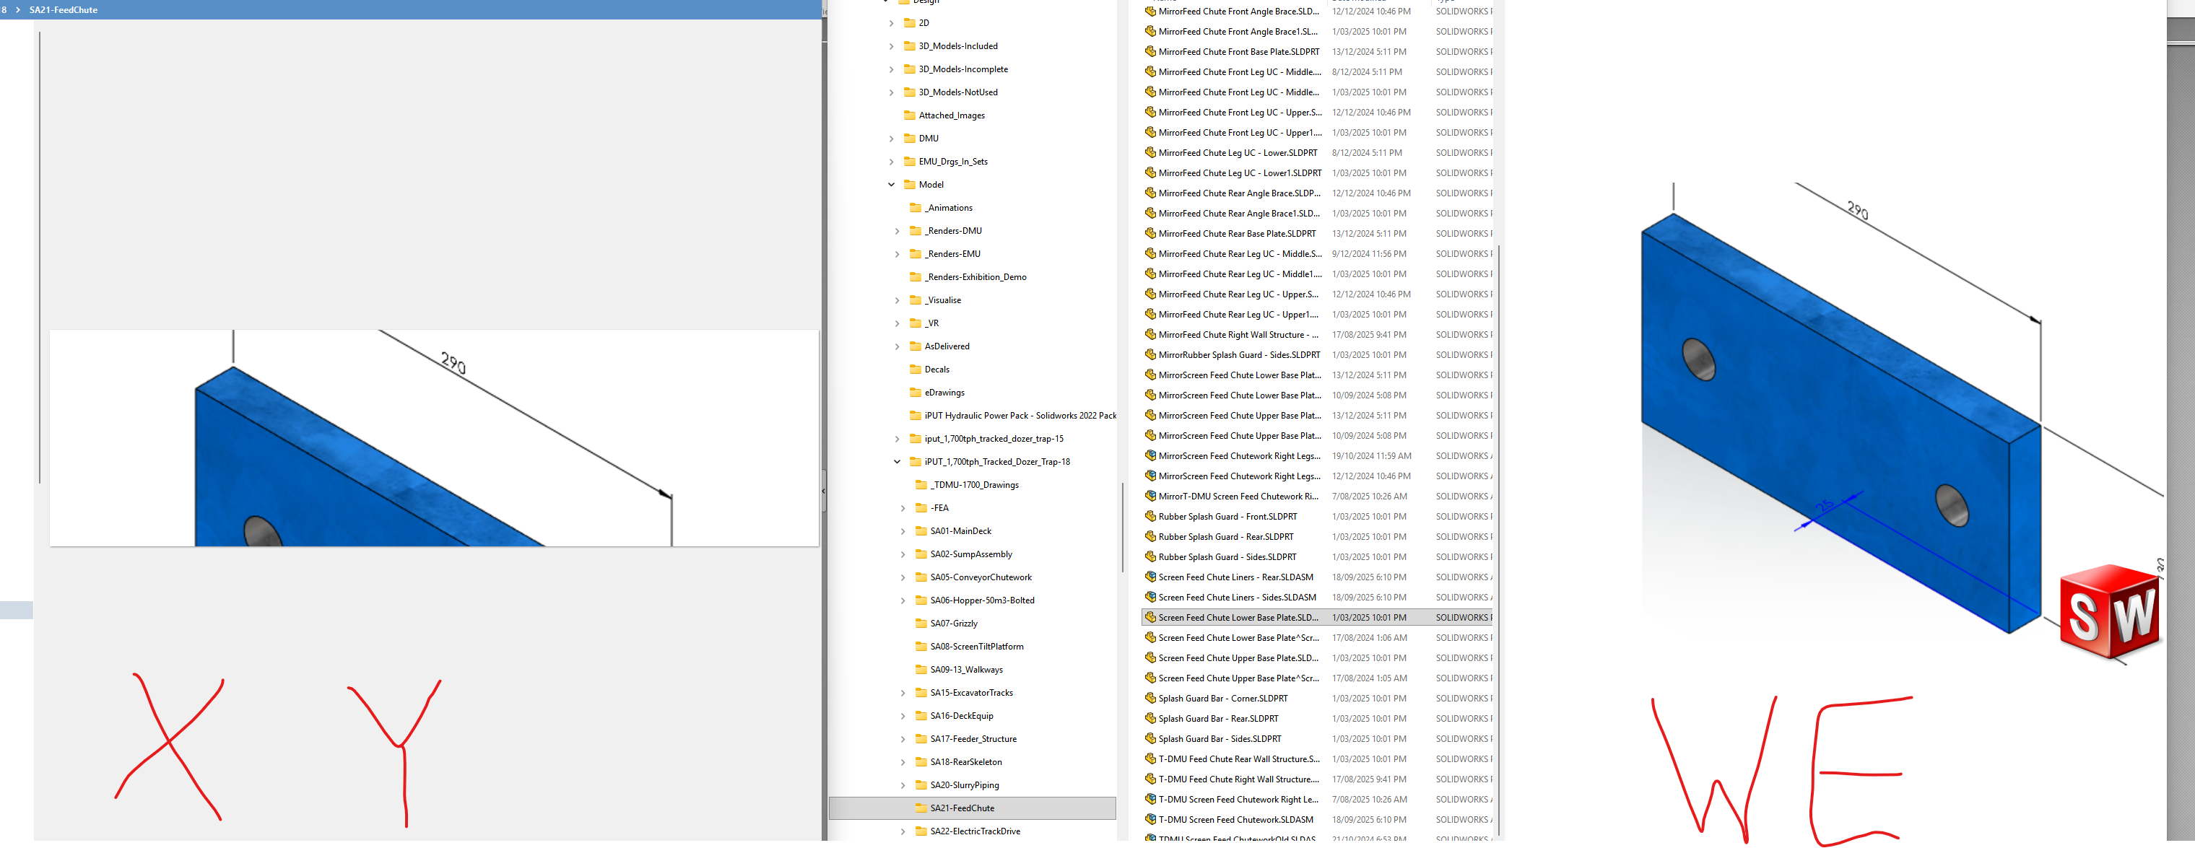2195x848 pixels.
Task: Click the part icon beside MirrorFeed Chute Rear Base Plate.SLDPRT
Action: pos(1151,233)
